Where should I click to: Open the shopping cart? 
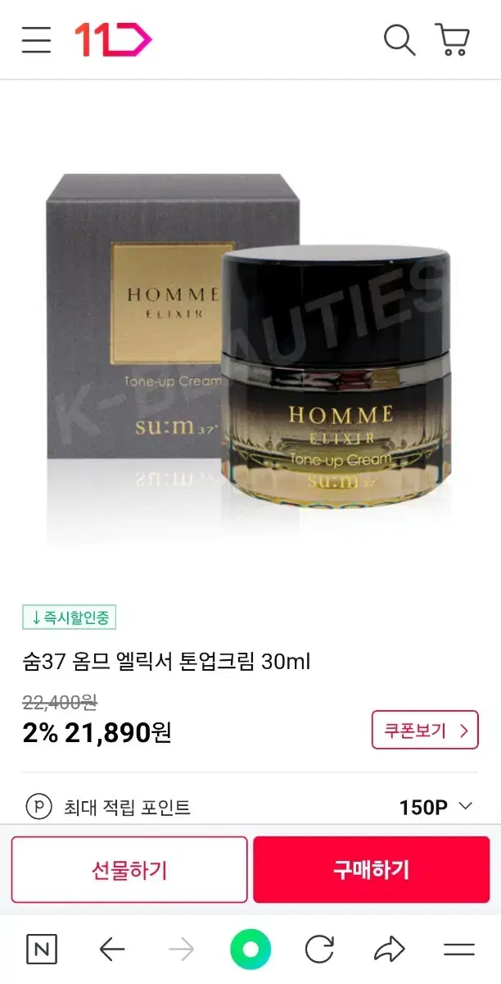coord(452,39)
